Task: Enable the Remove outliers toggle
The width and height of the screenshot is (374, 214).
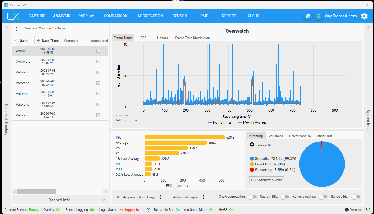Action: tap(323, 197)
